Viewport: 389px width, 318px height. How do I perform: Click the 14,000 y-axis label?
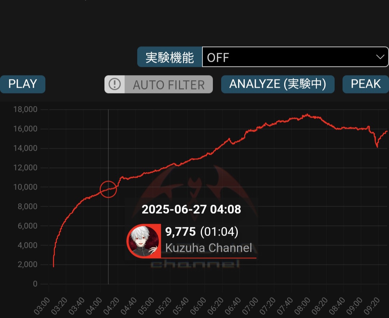(x=25, y=148)
